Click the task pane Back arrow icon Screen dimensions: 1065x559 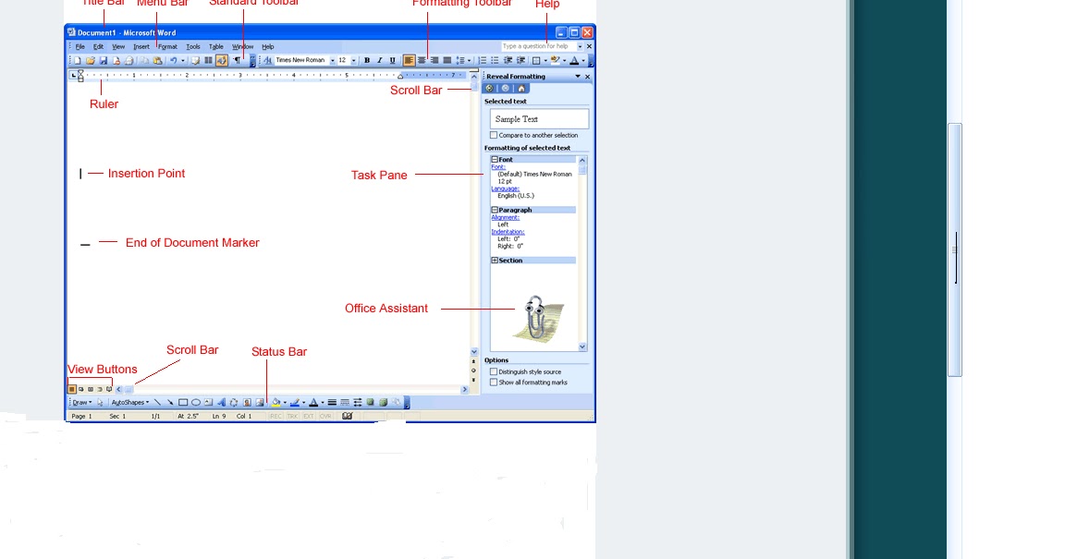click(x=489, y=89)
